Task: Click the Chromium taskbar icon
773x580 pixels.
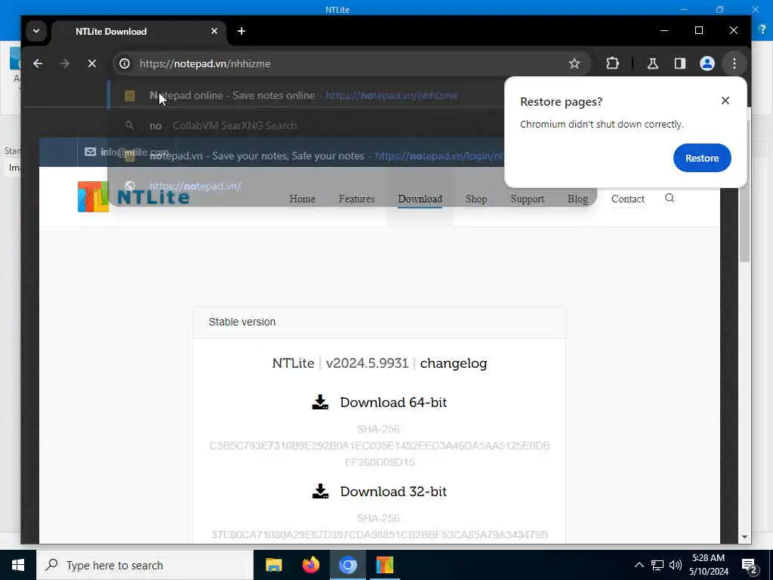Action: [347, 565]
